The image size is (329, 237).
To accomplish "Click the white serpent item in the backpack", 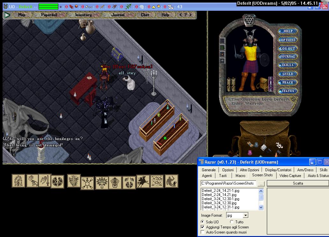I will coord(279,145).
